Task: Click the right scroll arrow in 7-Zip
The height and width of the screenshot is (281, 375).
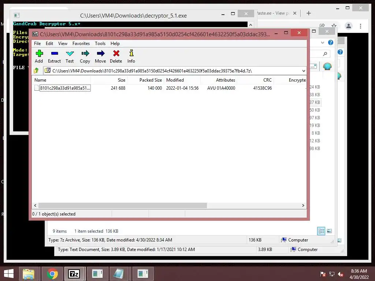Action: tap(303, 206)
